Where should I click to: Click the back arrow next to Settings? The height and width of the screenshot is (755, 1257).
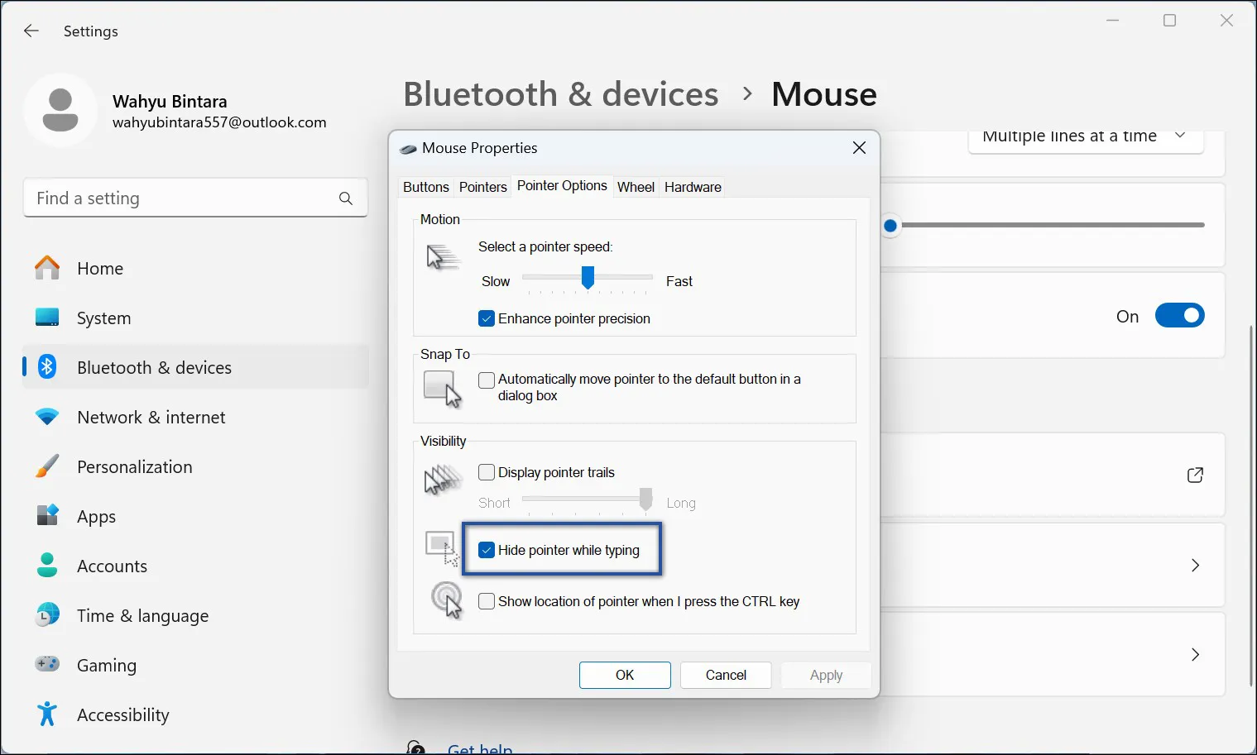31,31
